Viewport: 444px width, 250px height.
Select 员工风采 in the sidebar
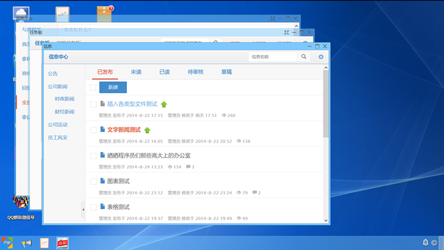tap(58, 137)
